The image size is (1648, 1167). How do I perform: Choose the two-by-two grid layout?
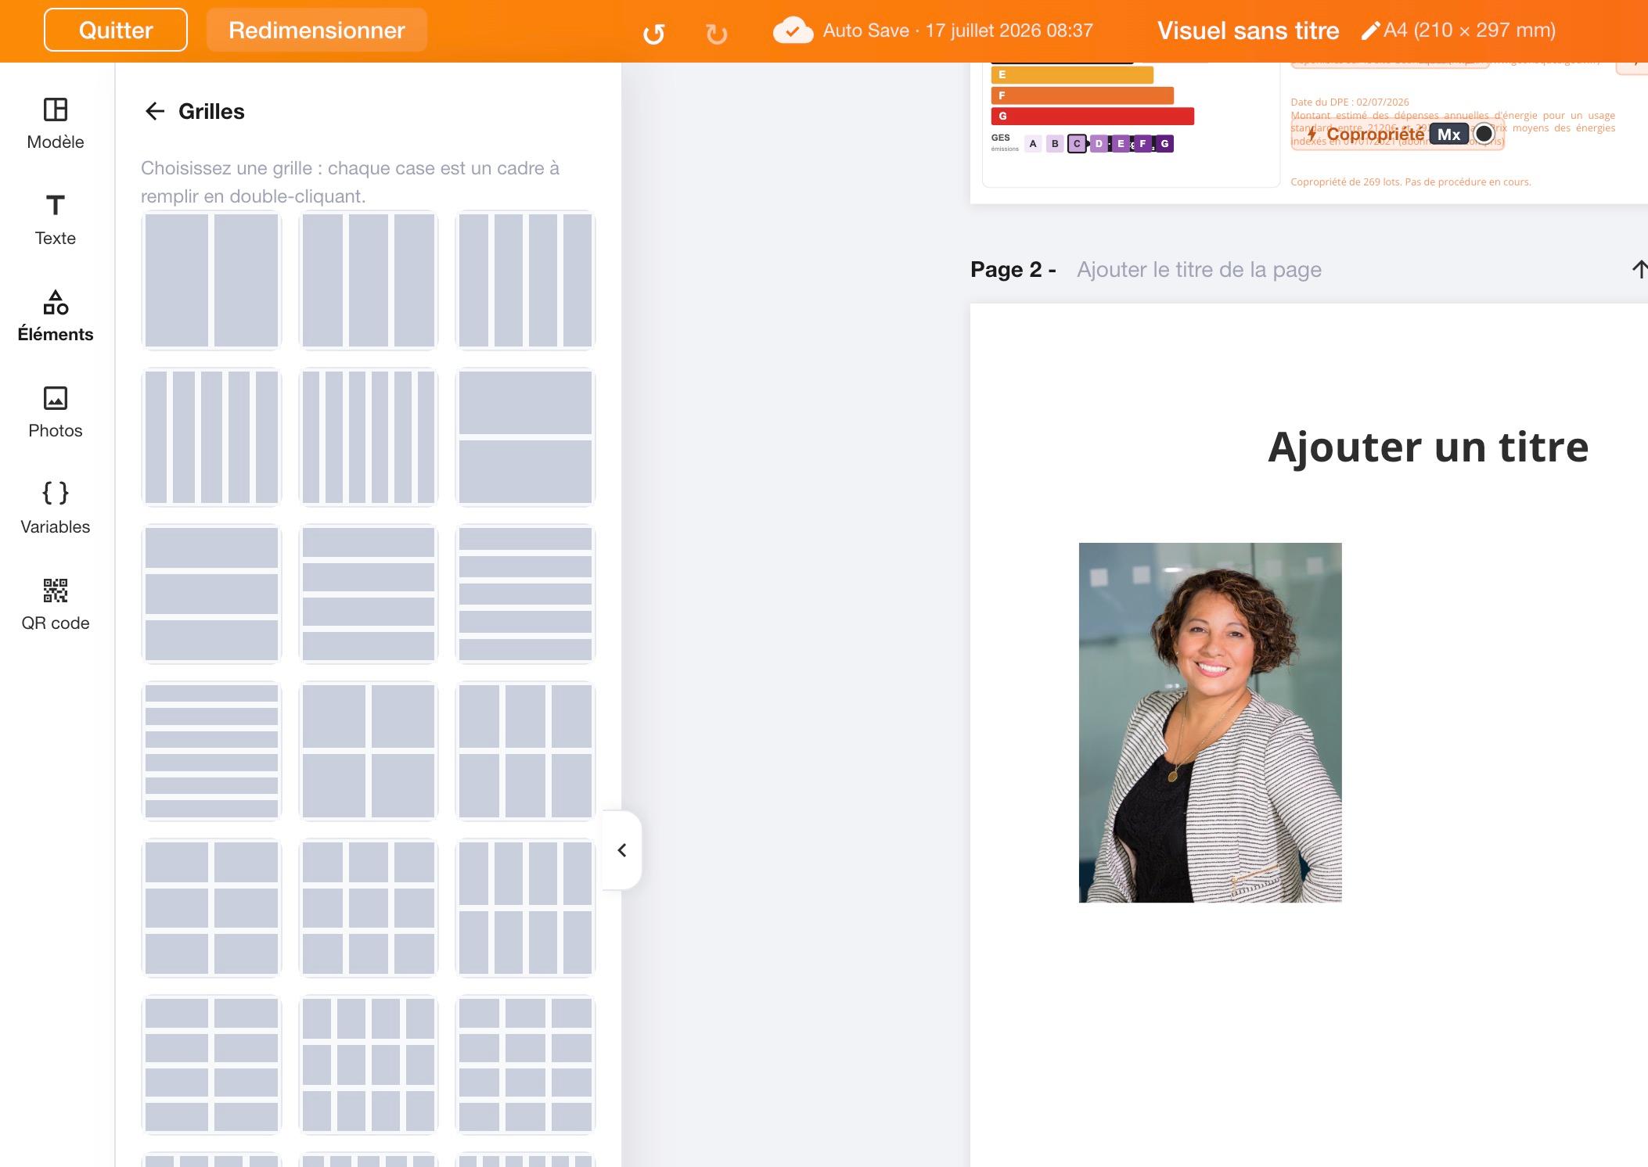pos(369,751)
